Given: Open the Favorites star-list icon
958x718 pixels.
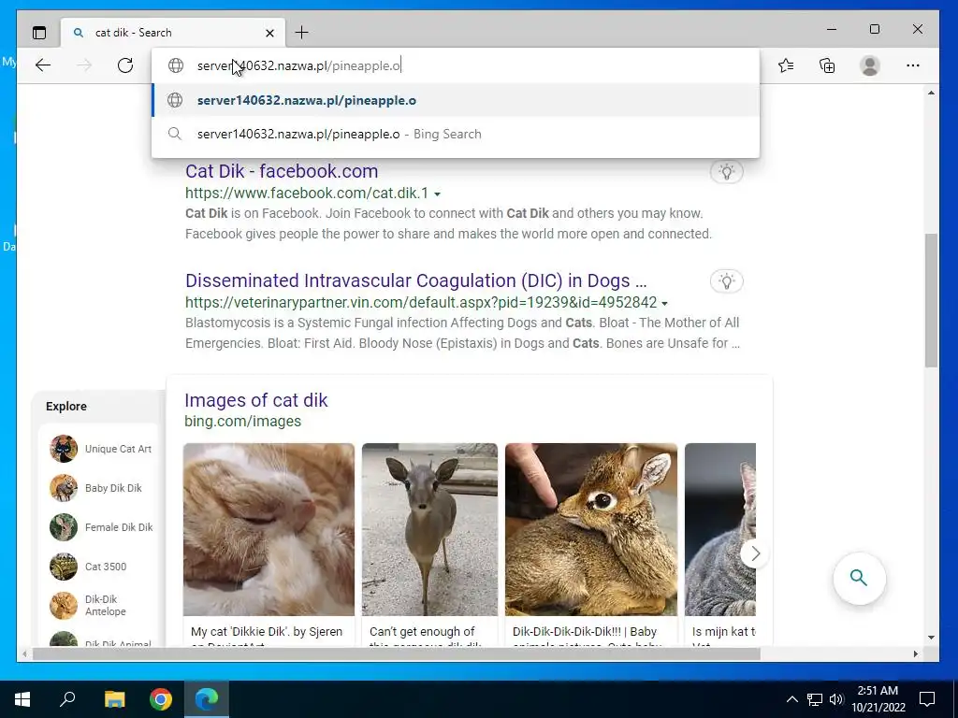Looking at the screenshot, I should click(x=786, y=65).
